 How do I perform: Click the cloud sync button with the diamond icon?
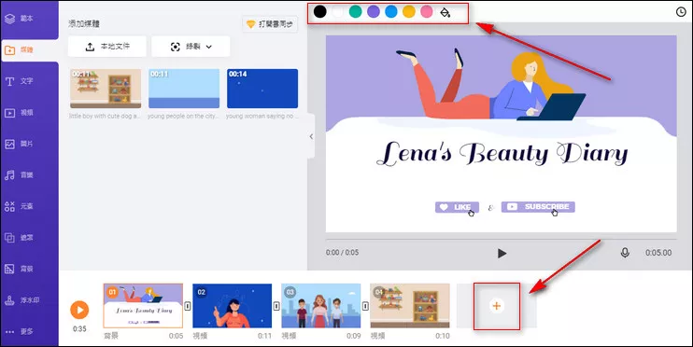[270, 24]
